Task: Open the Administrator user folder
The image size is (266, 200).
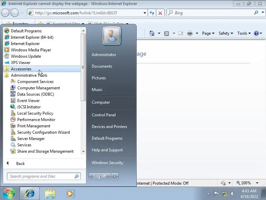Action: click(104, 55)
